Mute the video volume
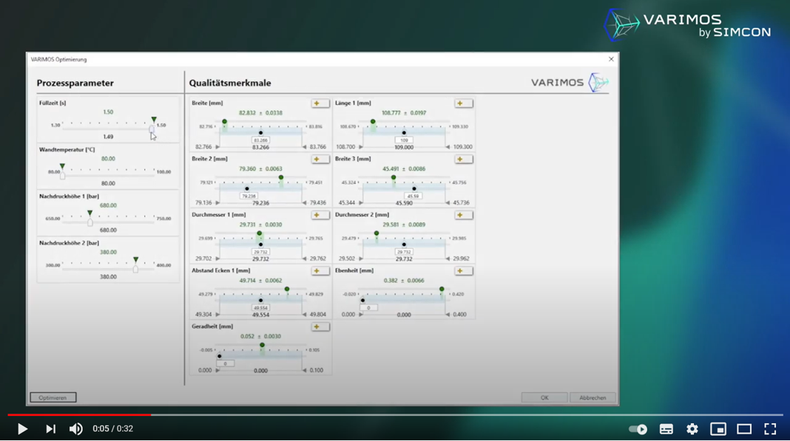The height and width of the screenshot is (441, 790). coord(76,429)
